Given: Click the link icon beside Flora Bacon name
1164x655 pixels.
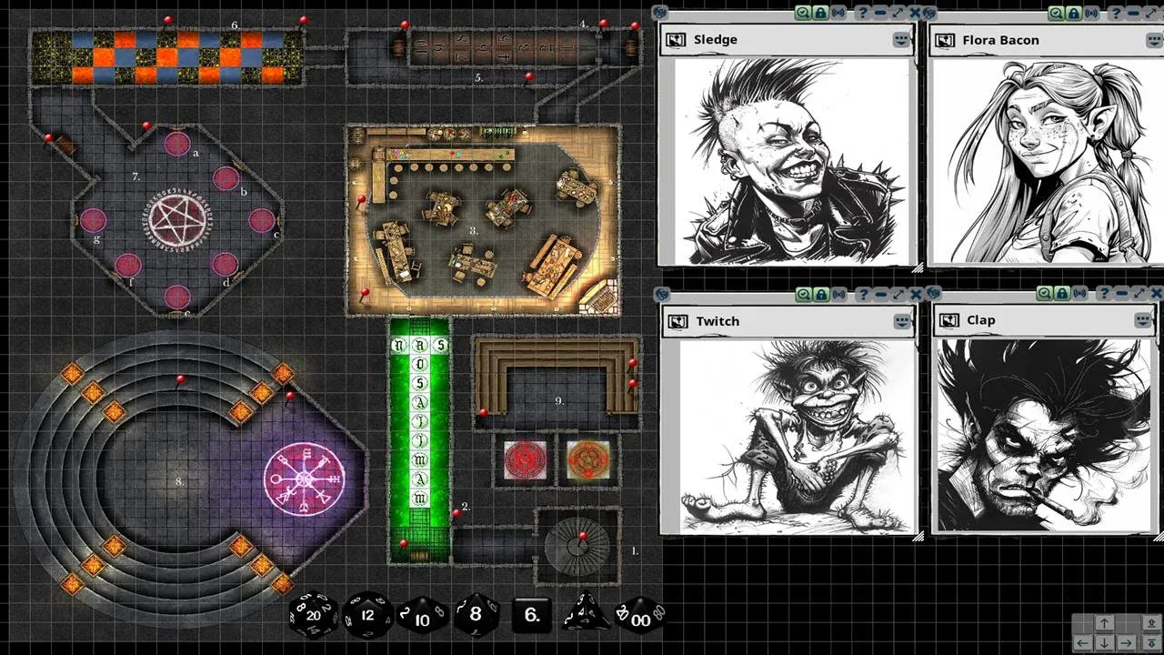Looking at the screenshot, I should point(946,40).
